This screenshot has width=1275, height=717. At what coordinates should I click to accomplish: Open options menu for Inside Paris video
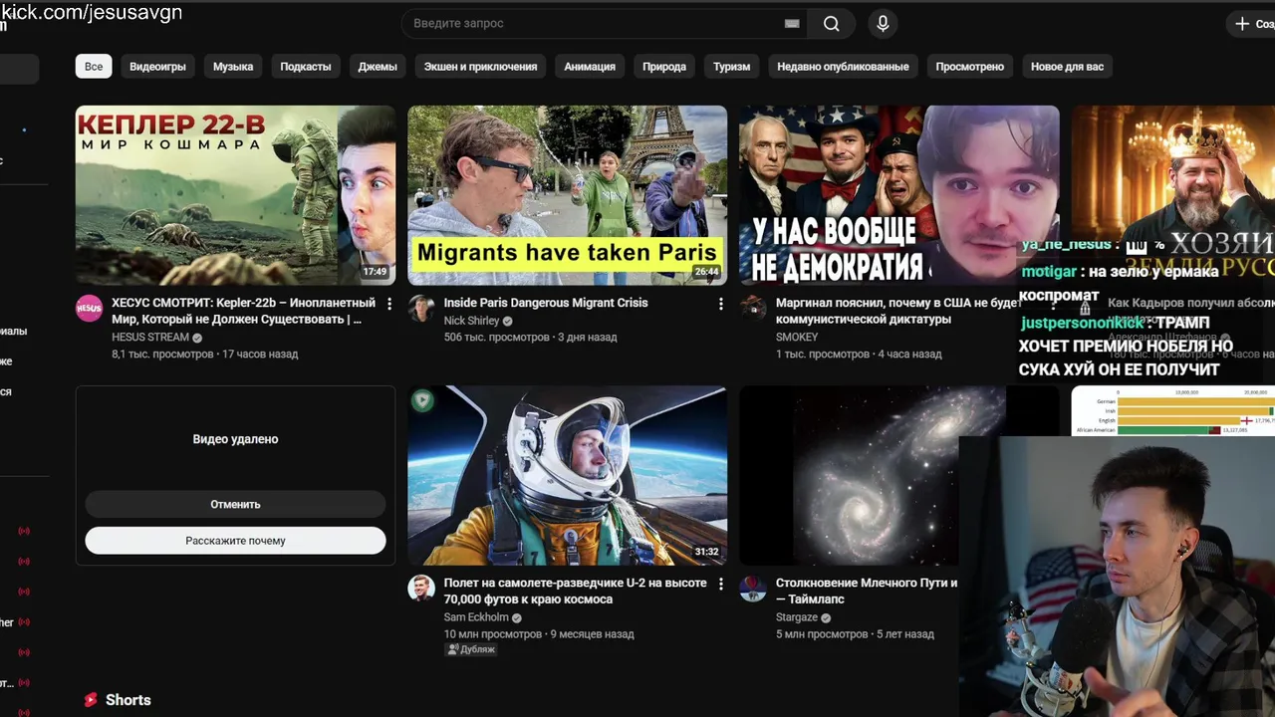click(x=721, y=304)
